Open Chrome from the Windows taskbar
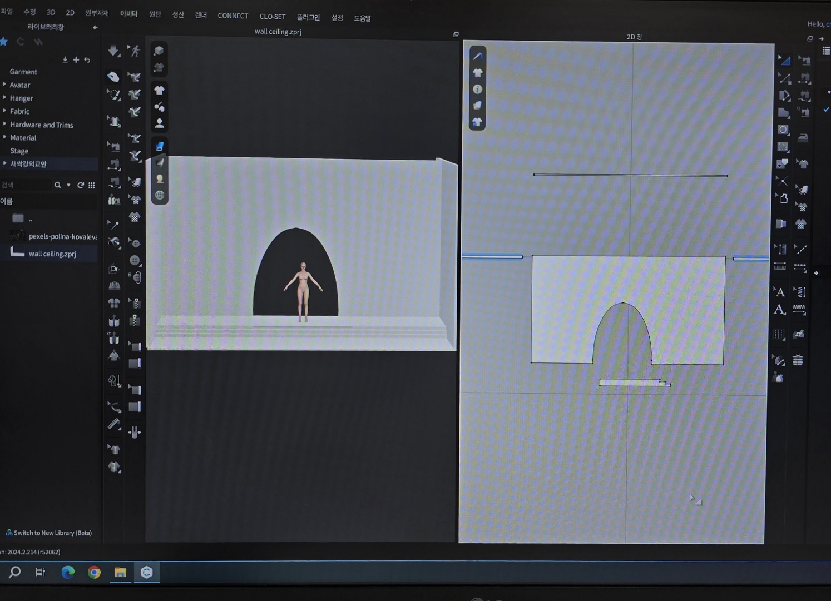 pyautogui.click(x=94, y=572)
